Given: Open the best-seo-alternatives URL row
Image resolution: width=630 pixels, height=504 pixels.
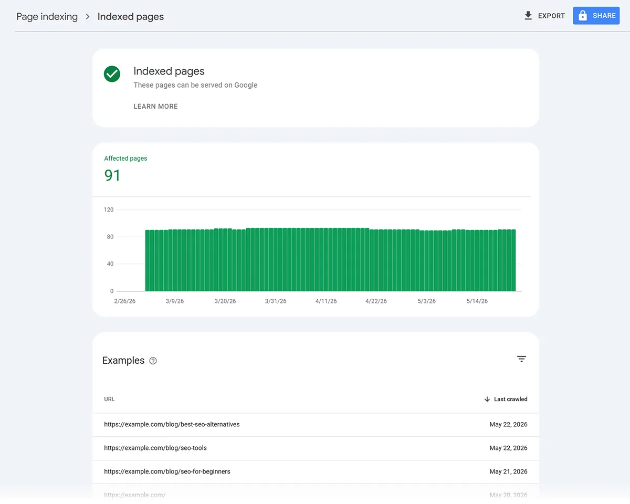Looking at the screenshot, I should pos(316,424).
